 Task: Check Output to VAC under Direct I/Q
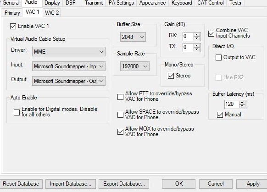(218, 57)
